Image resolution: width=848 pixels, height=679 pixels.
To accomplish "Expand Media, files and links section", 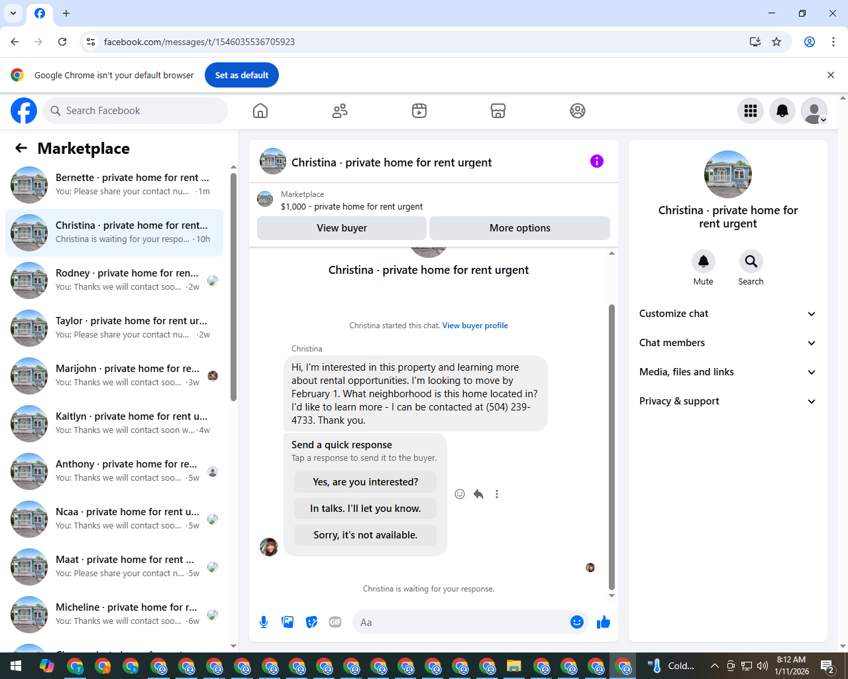I will (727, 372).
